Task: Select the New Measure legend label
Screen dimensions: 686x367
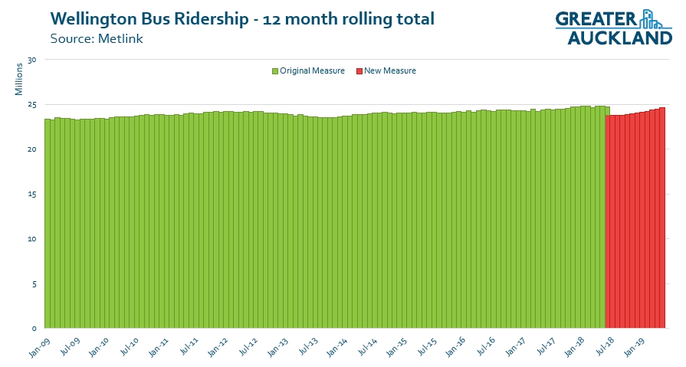Action: pos(389,71)
